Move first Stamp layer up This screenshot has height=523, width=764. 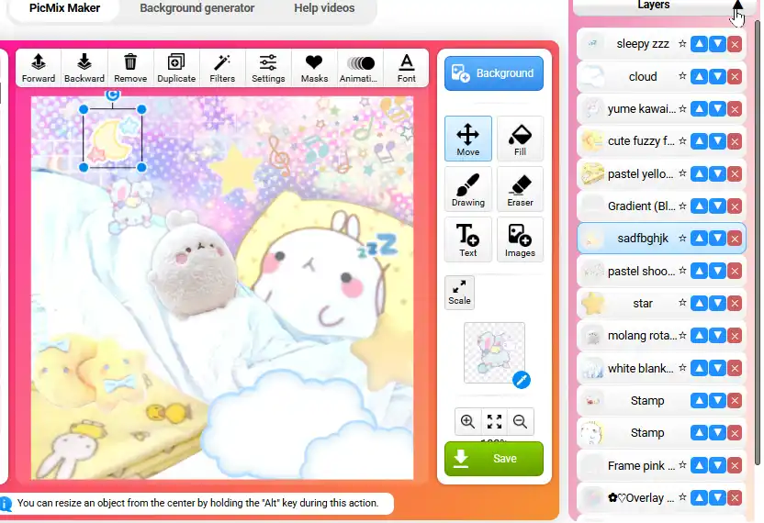pyautogui.click(x=699, y=401)
